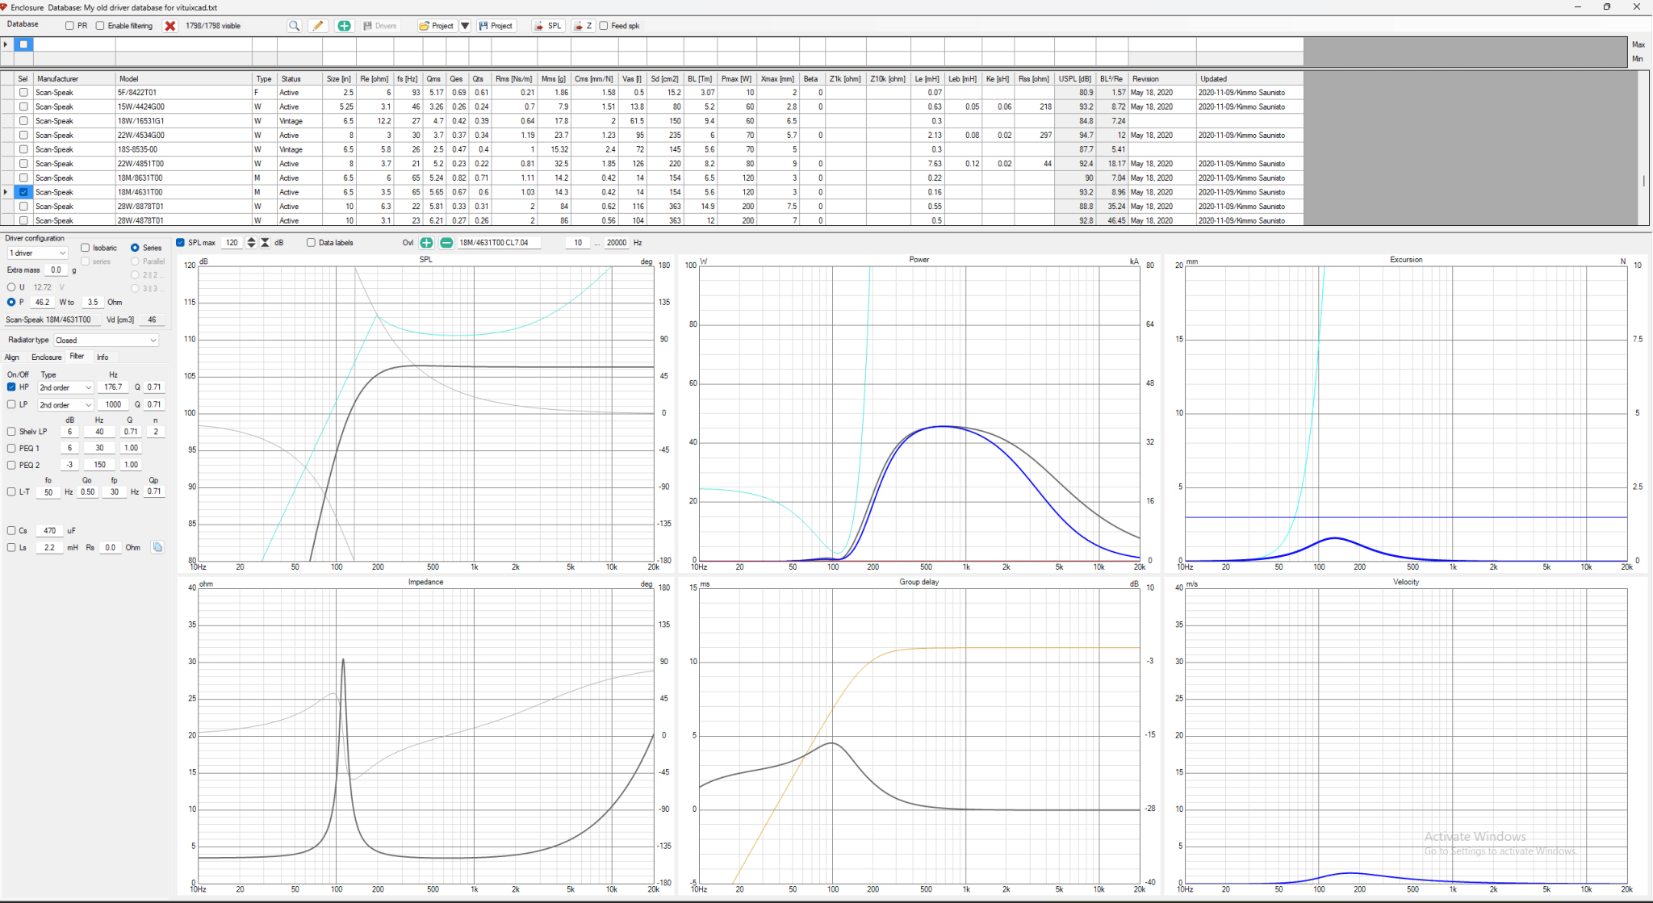Click the lower frequency limit field 10
Screen dimensions: 1653x903
pyautogui.click(x=578, y=243)
